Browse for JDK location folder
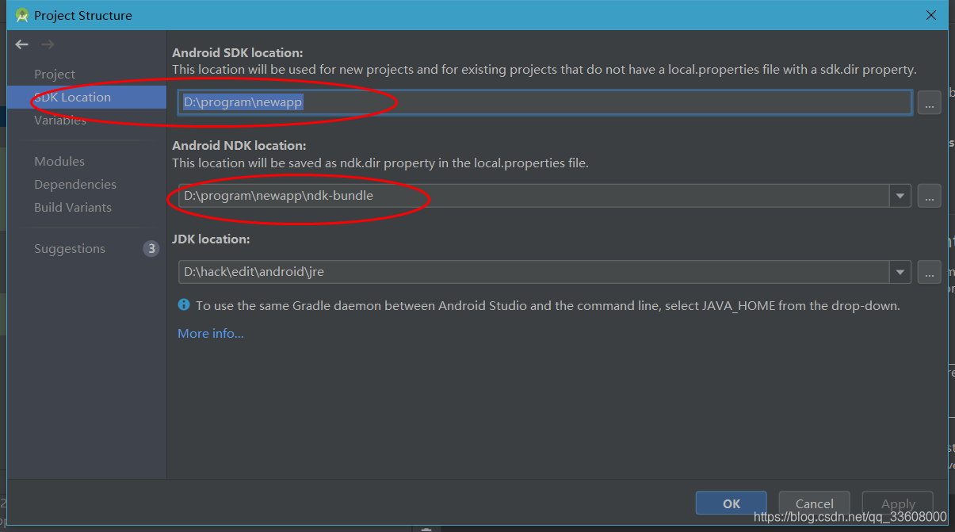The image size is (955, 532). [x=930, y=271]
